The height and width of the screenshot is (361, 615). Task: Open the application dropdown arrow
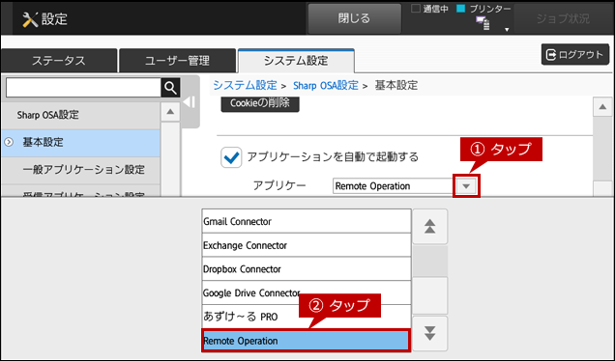pos(466,186)
